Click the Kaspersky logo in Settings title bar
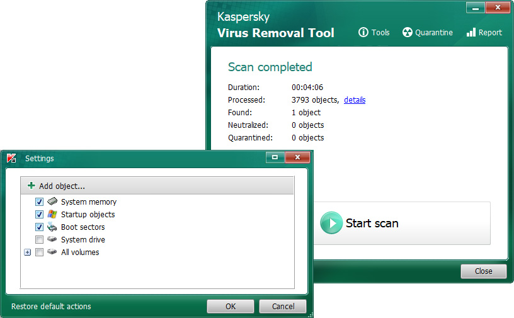Viewport: 514px width, 318px height. tap(11, 158)
